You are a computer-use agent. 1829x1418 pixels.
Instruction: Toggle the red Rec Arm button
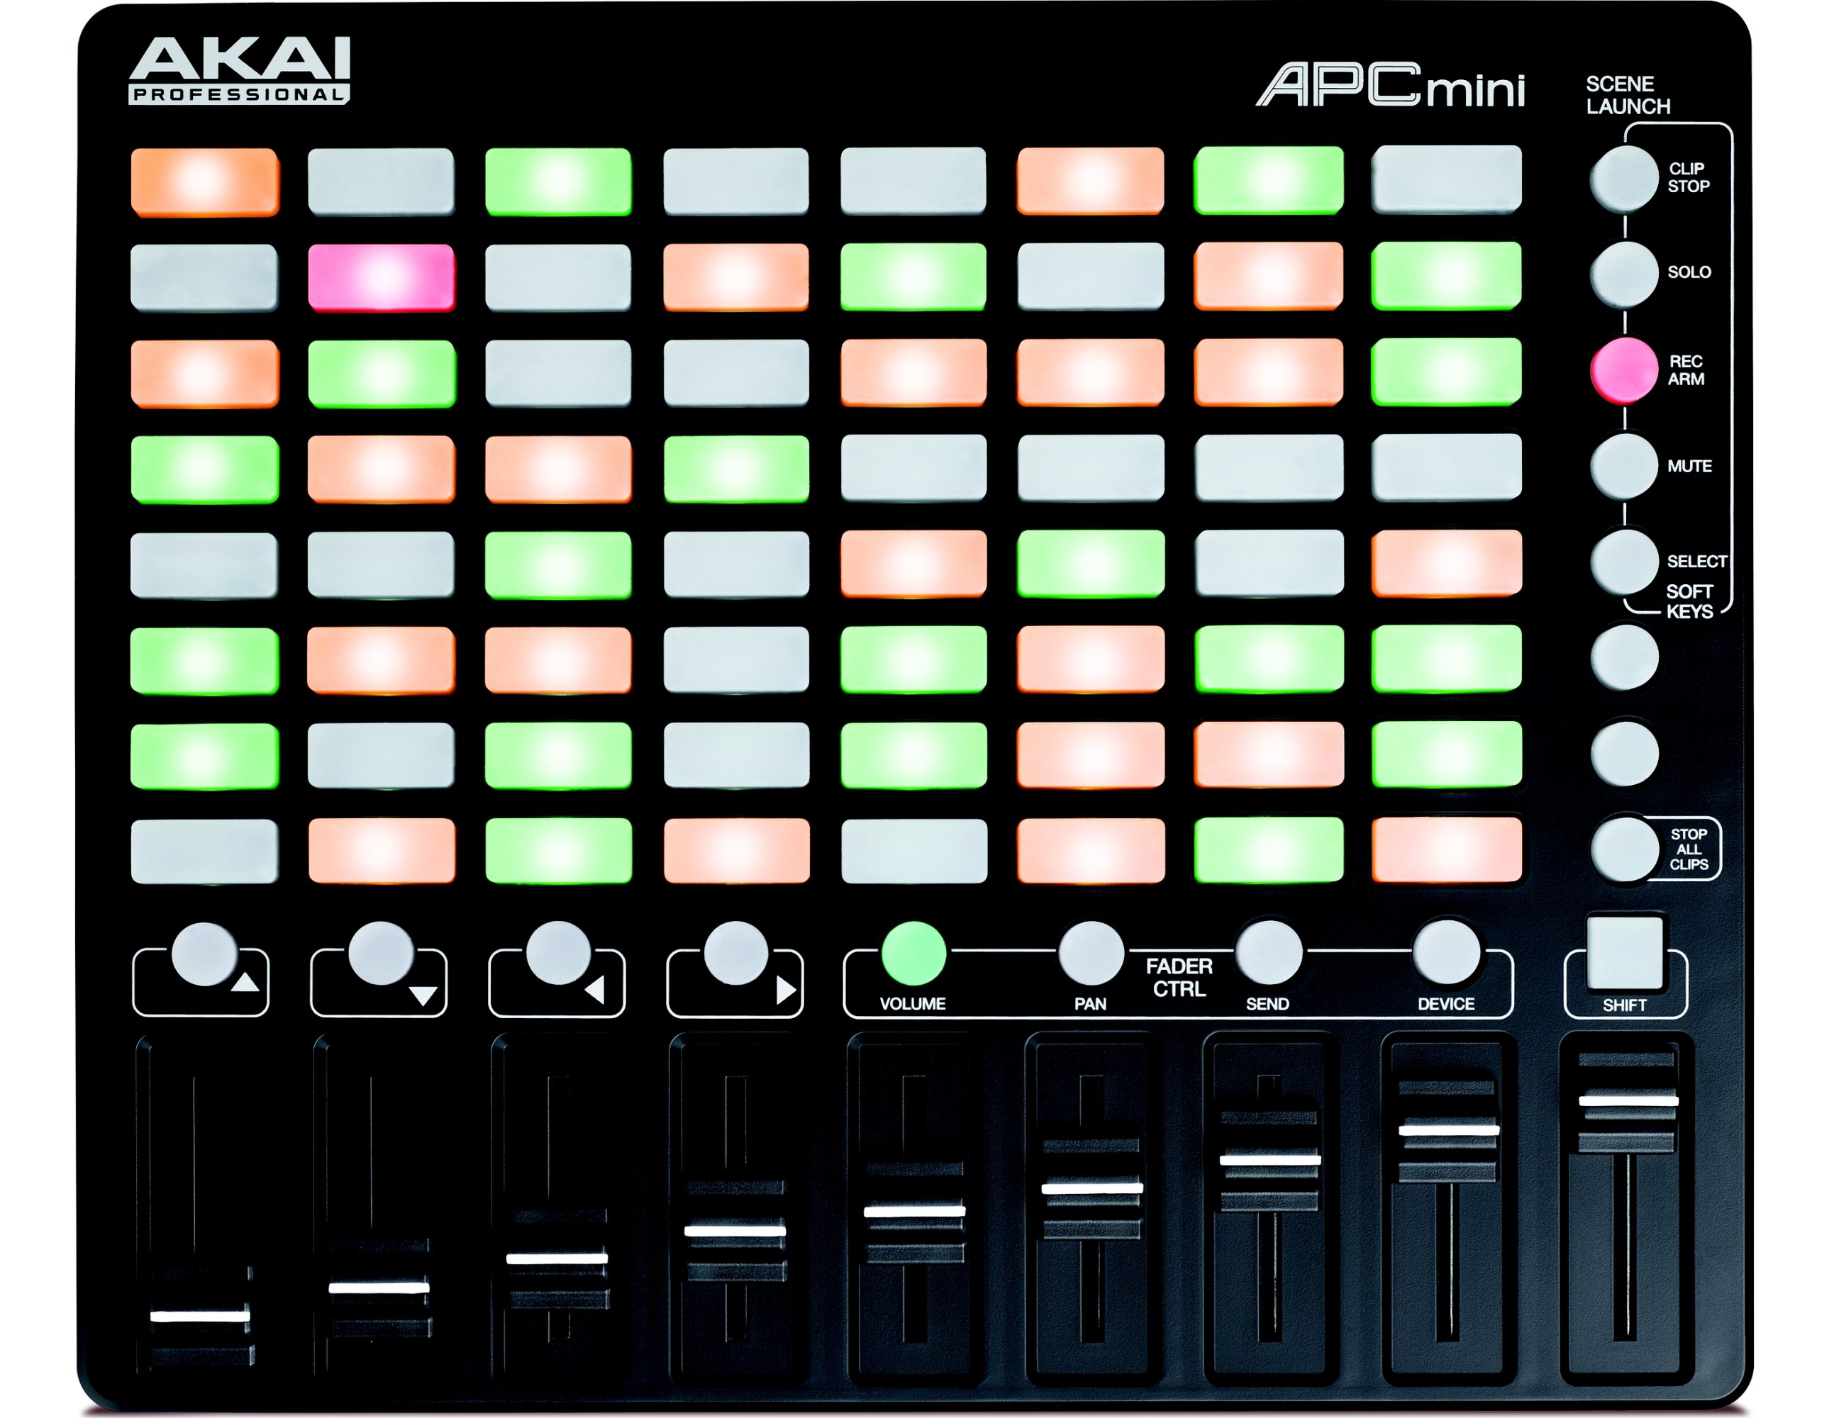(x=1624, y=370)
